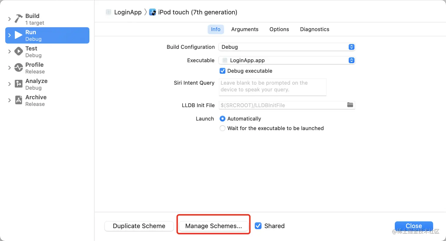Switch to the Diagnostics tab
446x241 pixels.
point(315,29)
